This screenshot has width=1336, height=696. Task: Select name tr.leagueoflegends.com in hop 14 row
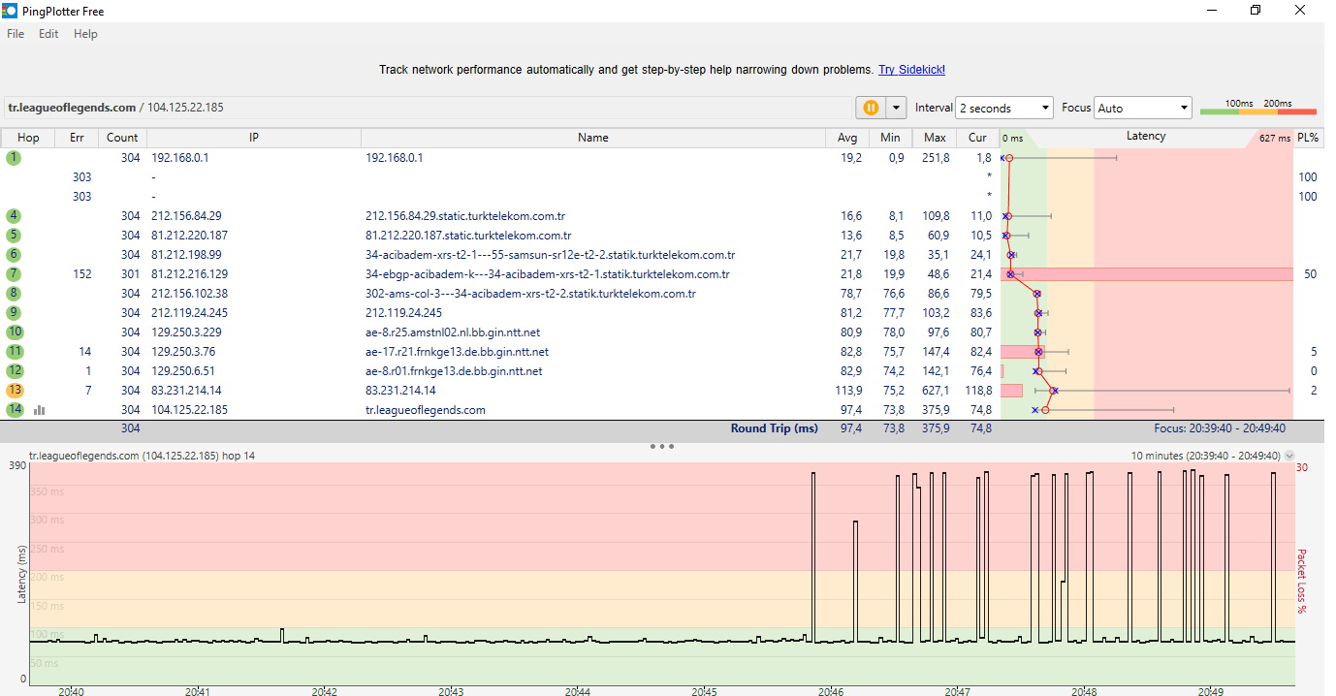coord(426,409)
